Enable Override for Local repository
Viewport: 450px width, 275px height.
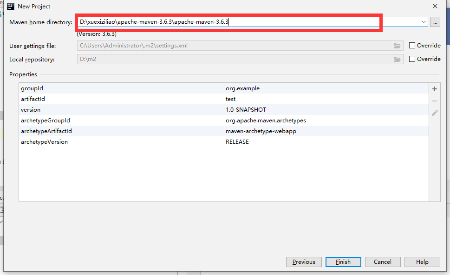click(412, 59)
